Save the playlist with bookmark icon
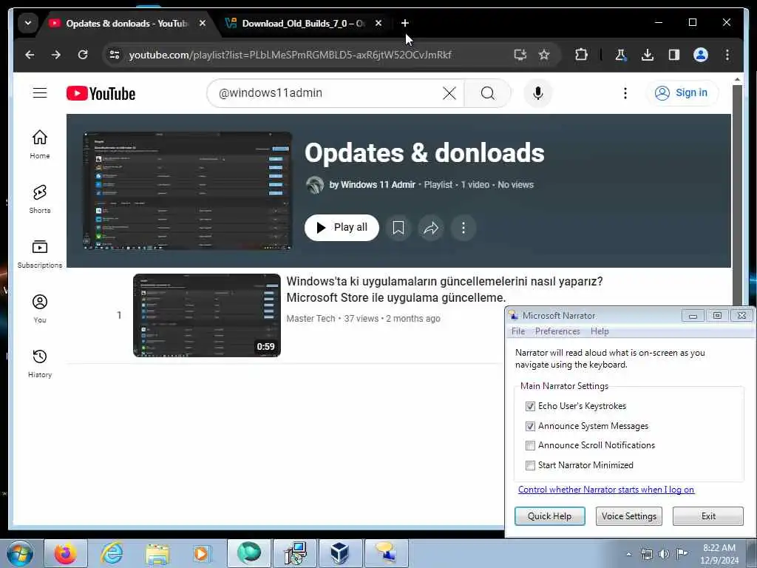 point(398,228)
